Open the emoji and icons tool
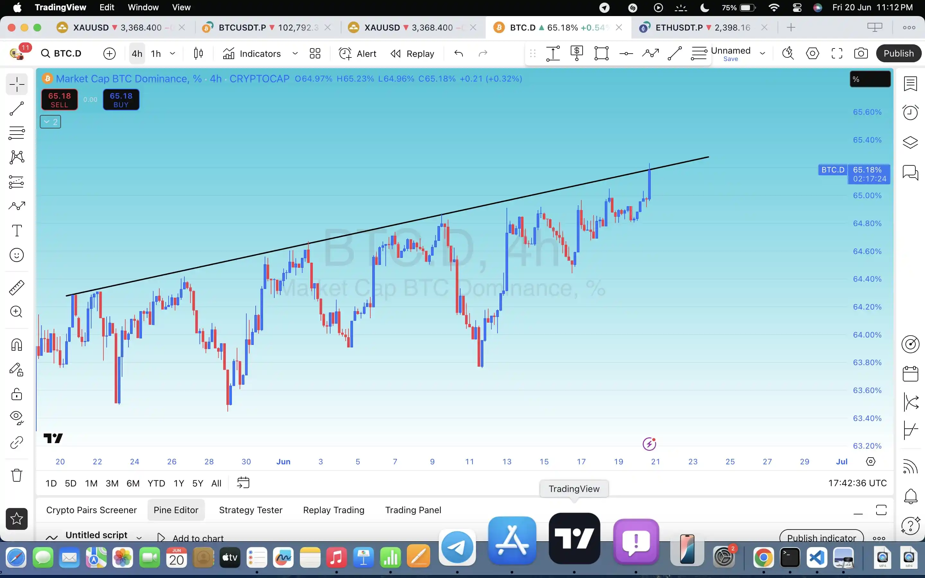This screenshot has height=578, width=925. pyautogui.click(x=17, y=255)
